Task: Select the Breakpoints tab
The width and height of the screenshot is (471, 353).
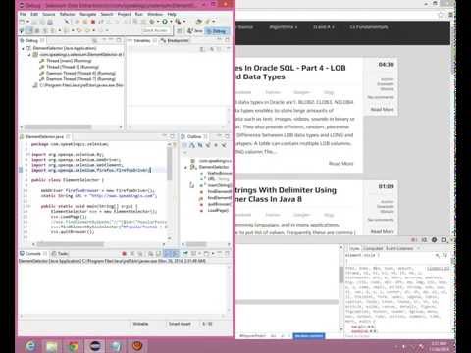Action: pyautogui.click(x=176, y=40)
